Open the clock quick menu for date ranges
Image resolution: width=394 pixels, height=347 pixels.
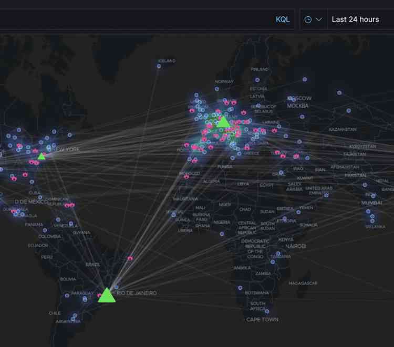pos(313,19)
